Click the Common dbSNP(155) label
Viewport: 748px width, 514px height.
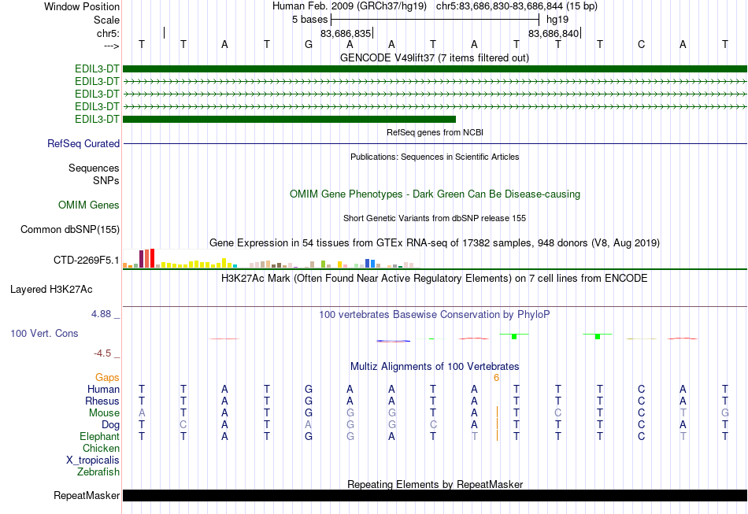click(x=70, y=229)
